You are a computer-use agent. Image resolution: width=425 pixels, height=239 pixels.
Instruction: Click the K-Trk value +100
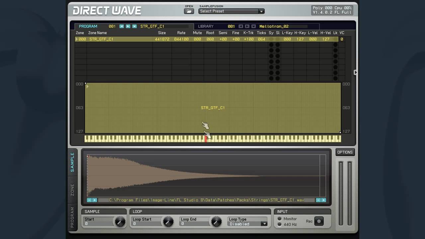(x=249, y=39)
